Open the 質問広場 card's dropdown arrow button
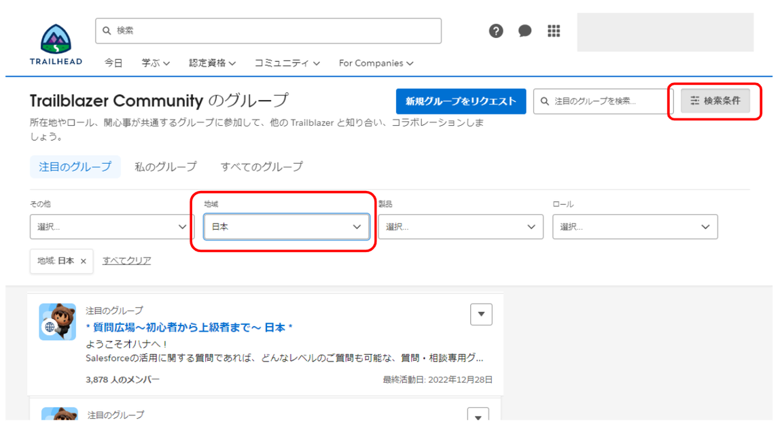 coord(481,314)
